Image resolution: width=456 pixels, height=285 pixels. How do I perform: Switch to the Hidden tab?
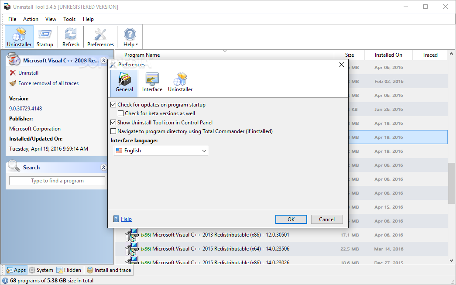click(x=69, y=270)
